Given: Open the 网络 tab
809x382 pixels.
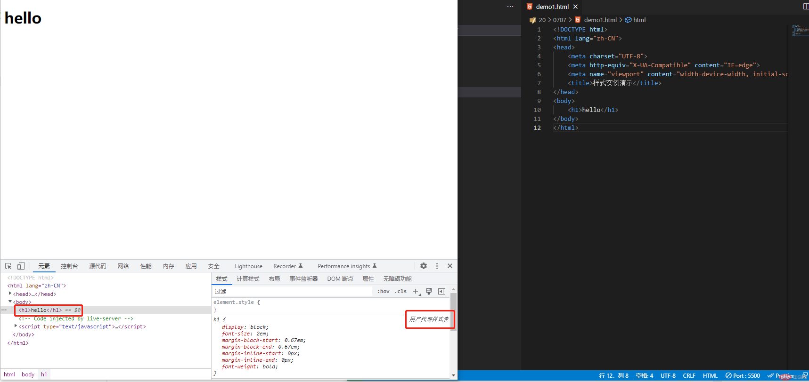Looking at the screenshot, I should pos(123,266).
